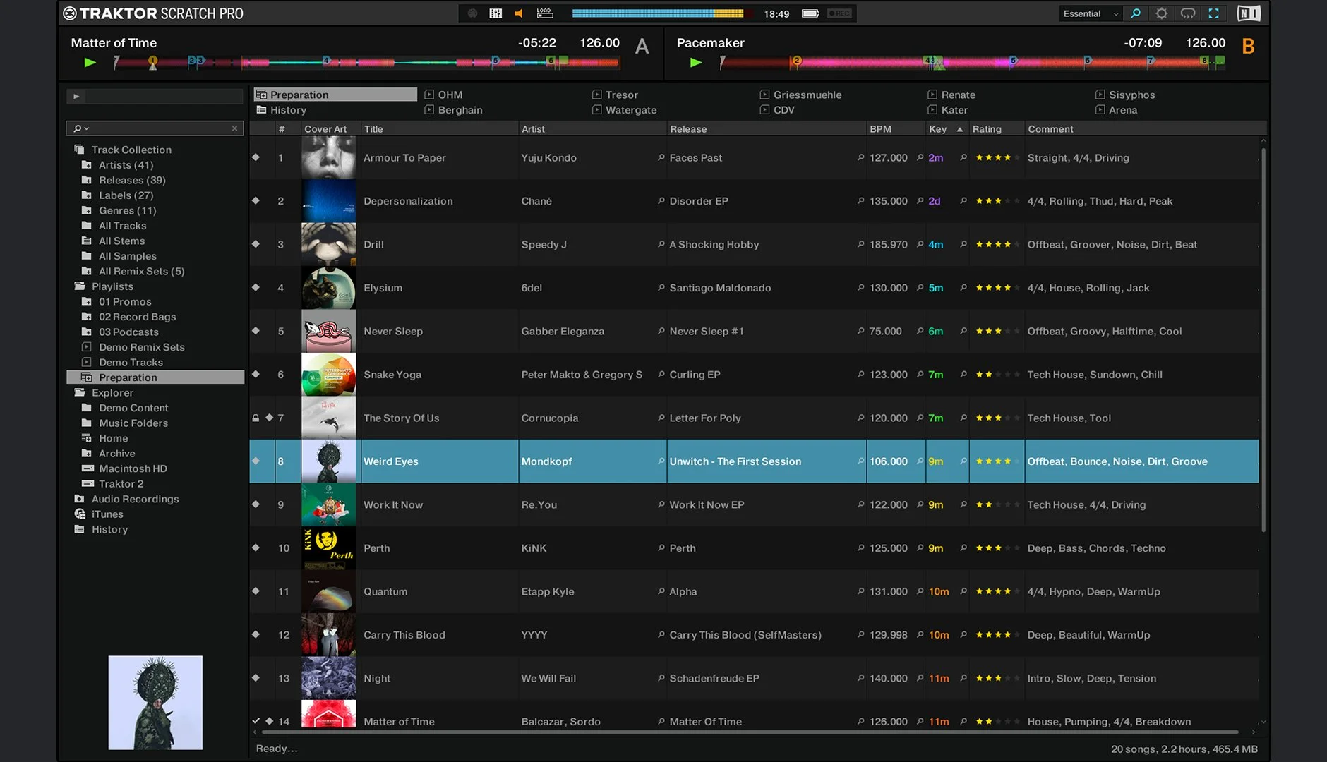1327x762 pixels.
Task: Open the mixer fader panel icon in header
Action: pyautogui.click(x=496, y=13)
